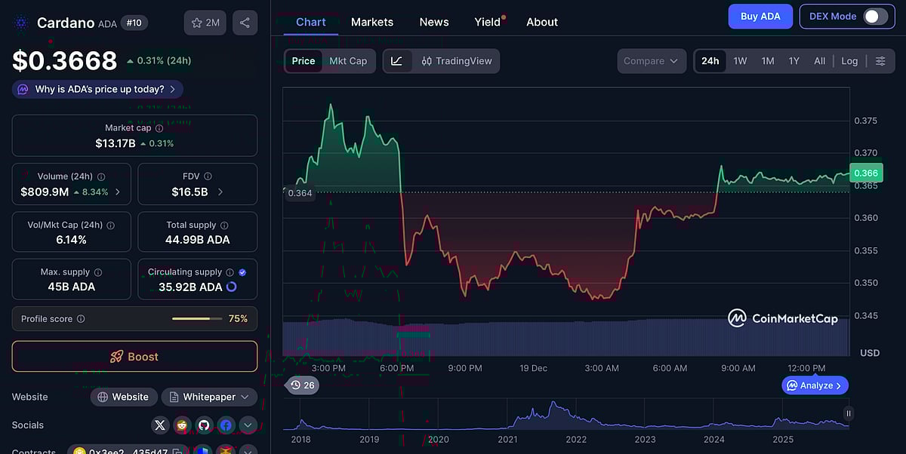Open Cardano's GitHub via the social icon
Image resolution: width=906 pixels, height=454 pixels.
[204, 425]
